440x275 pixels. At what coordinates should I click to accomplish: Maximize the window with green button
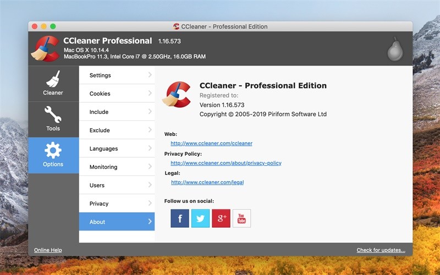[x=53, y=26]
